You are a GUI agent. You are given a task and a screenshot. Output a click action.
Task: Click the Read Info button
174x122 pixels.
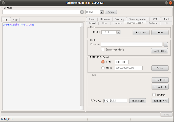pyautogui.click(x=141, y=33)
